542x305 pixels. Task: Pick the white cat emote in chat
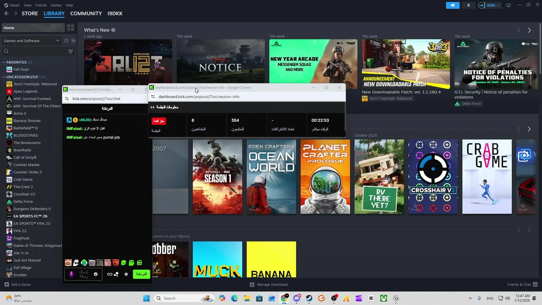[x=92, y=263]
